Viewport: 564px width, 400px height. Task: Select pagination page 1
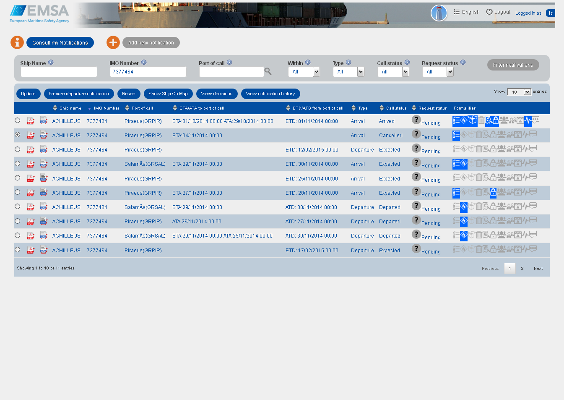(510, 269)
